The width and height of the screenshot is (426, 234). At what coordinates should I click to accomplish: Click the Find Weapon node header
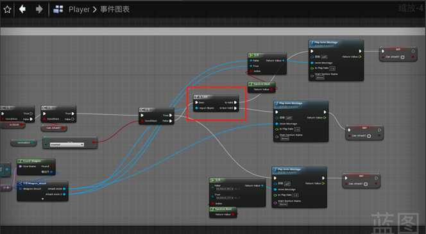(x=36, y=161)
